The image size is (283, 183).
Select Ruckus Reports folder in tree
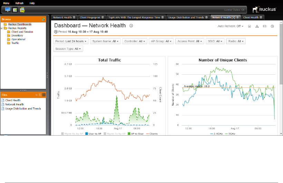(17, 28)
